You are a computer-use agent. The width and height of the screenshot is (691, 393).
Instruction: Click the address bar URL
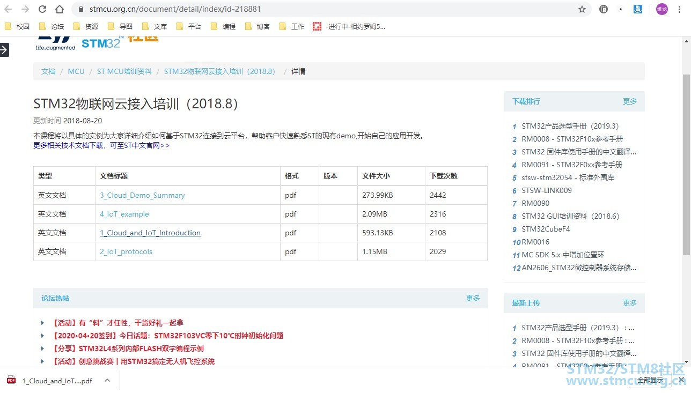175,9
